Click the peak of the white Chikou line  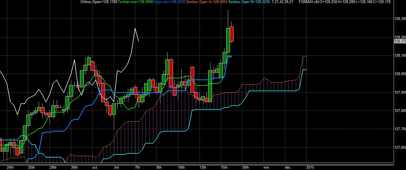pos(135,28)
